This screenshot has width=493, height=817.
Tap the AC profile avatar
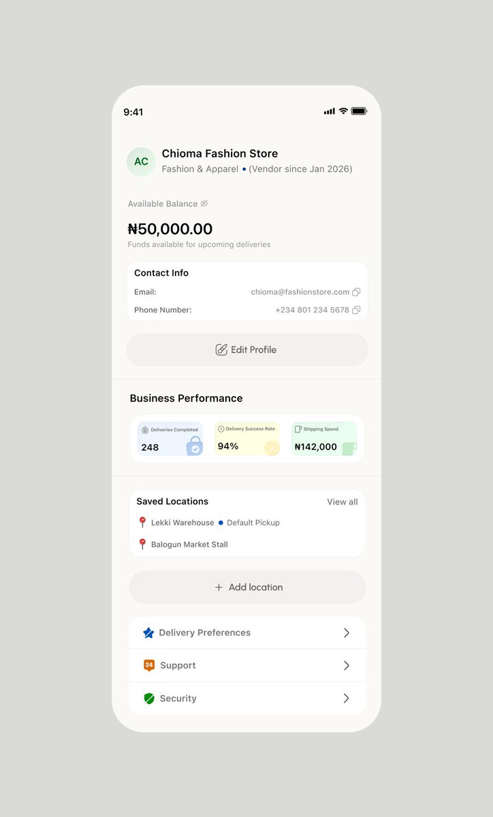point(141,161)
